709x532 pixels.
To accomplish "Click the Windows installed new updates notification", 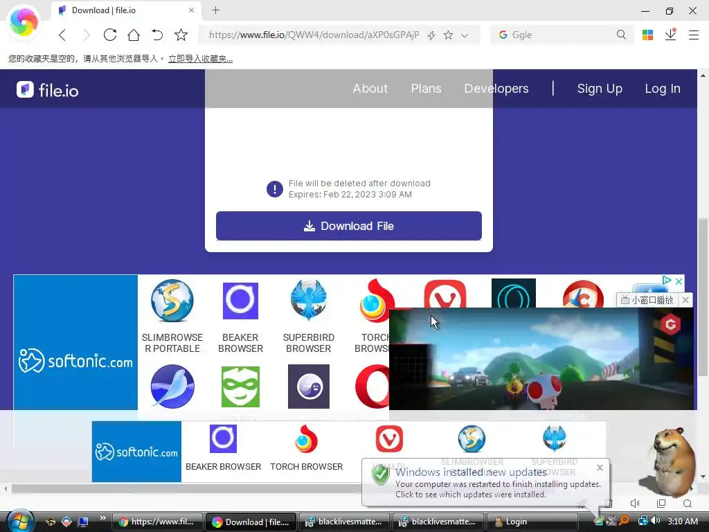I will pyautogui.click(x=485, y=482).
